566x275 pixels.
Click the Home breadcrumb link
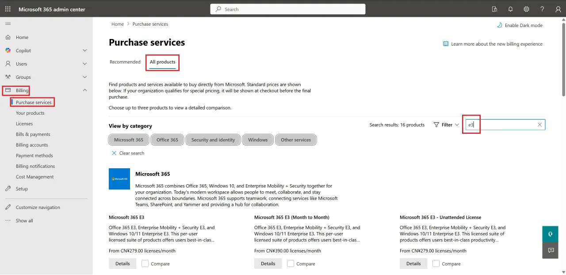[118, 24]
